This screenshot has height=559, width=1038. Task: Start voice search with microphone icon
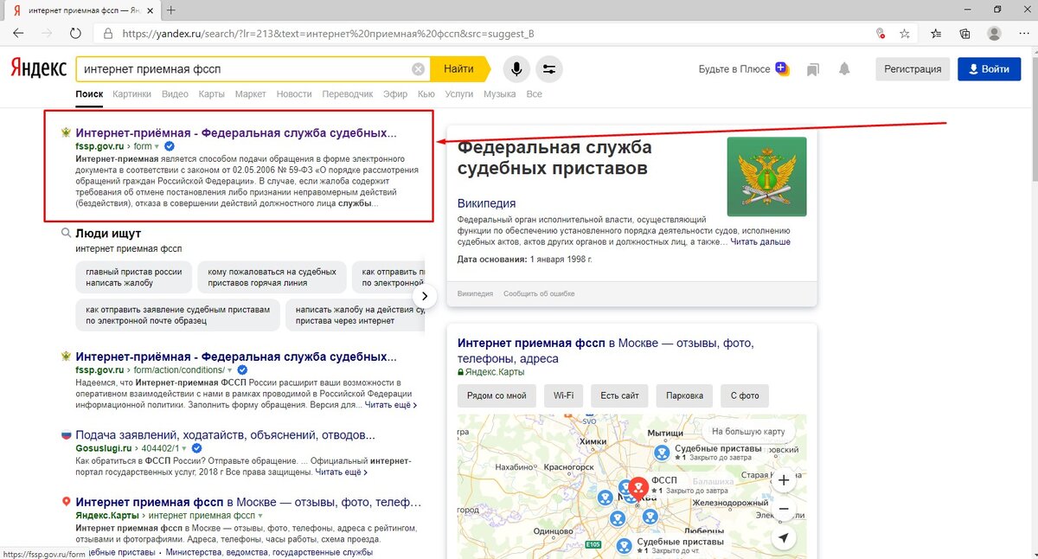(516, 68)
